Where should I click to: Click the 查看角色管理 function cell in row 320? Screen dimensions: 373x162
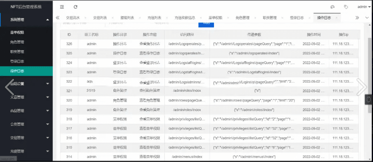tap(150, 100)
